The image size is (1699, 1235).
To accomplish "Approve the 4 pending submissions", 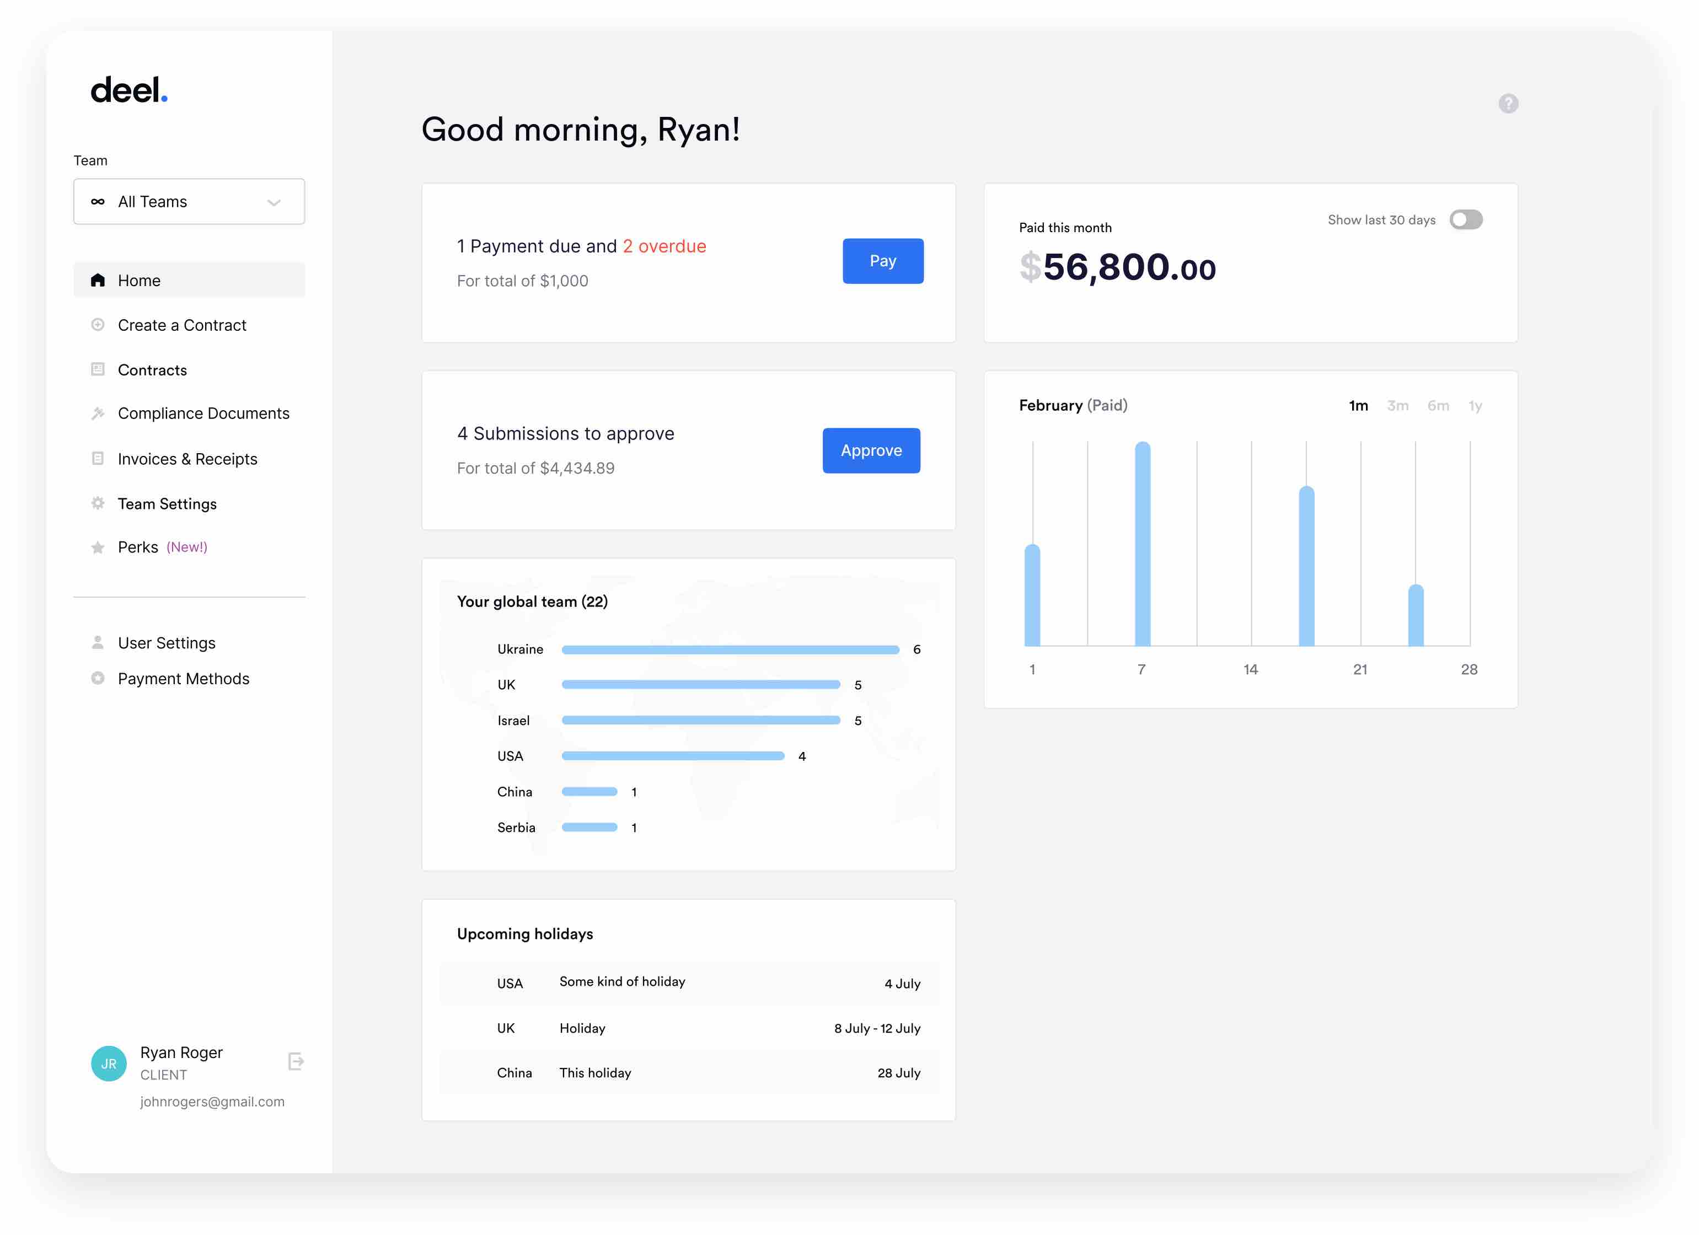I will pyautogui.click(x=871, y=450).
